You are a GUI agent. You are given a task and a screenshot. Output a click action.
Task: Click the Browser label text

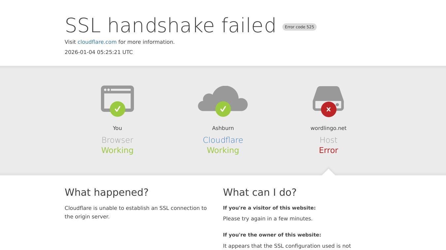click(117, 140)
